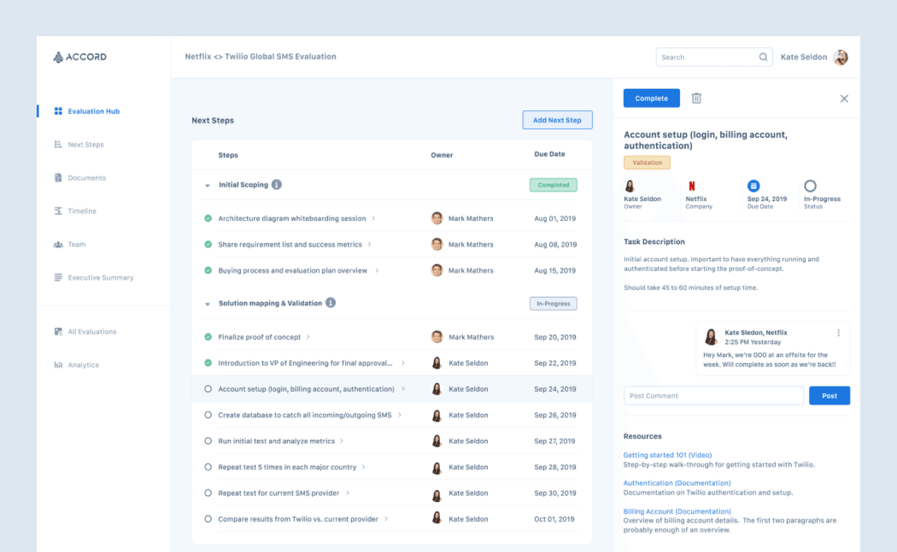Click the In-Progress status badge in table
Screen dimensions: 897x552
coord(553,303)
